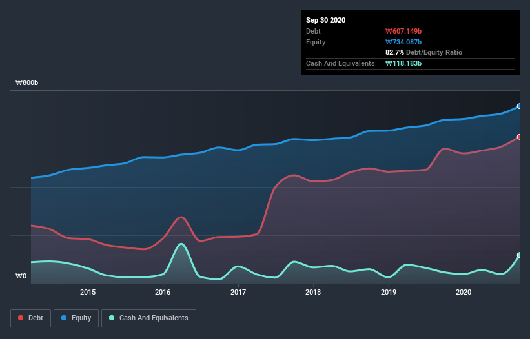Click the 2015 x-axis label

pyautogui.click(x=88, y=292)
